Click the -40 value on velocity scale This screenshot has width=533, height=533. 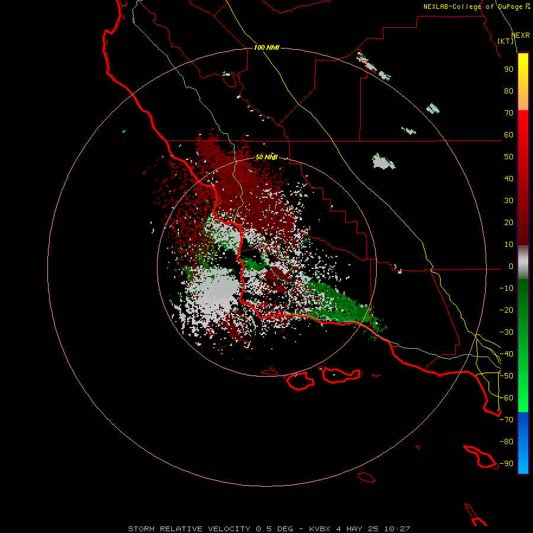tap(506, 354)
